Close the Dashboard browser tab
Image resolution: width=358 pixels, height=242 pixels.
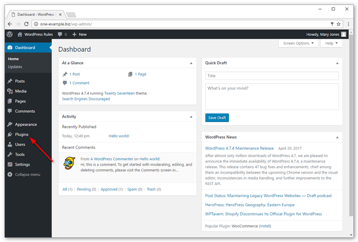60,14
